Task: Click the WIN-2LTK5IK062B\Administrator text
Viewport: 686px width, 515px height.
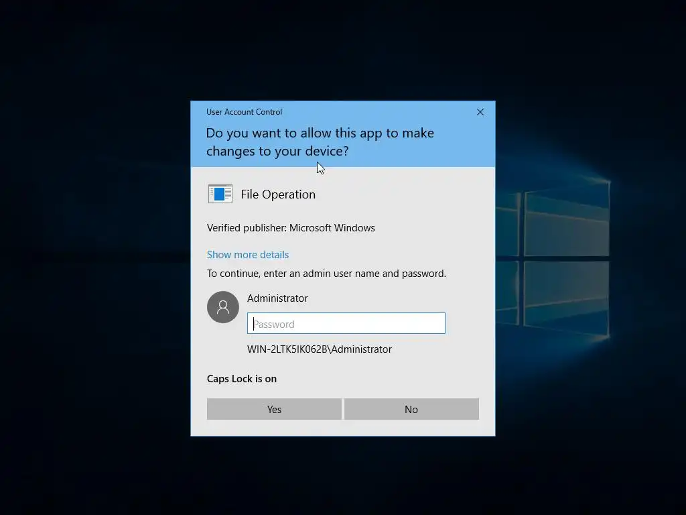Action: 320,349
